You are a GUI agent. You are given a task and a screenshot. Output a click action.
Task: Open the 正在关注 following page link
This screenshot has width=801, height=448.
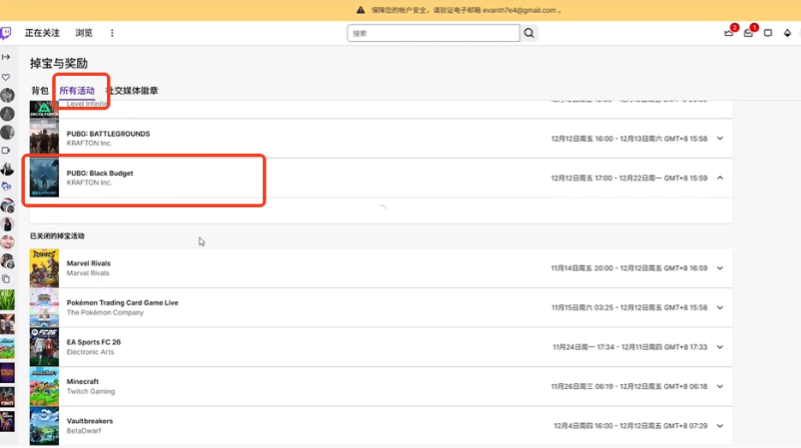pyautogui.click(x=42, y=33)
